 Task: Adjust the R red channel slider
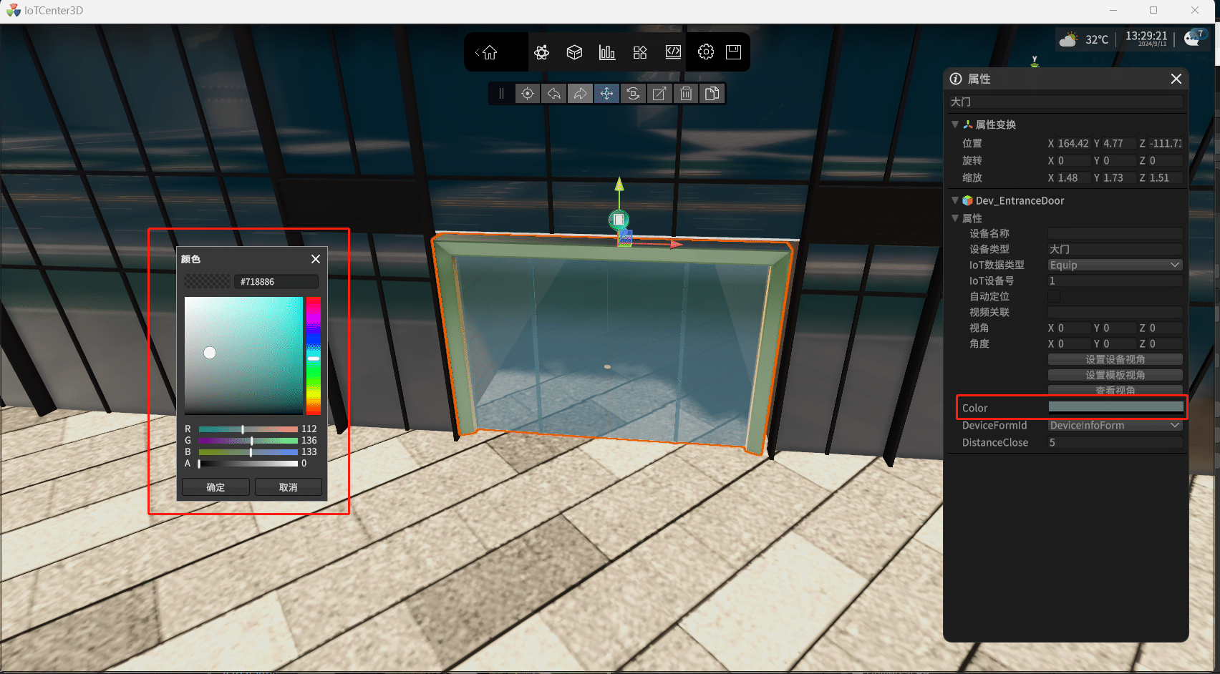click(x=248, y=429)
